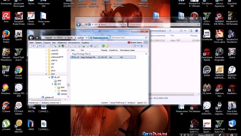The height and width of the screenshot is (136, 241).
Task: Open Avira desktop icon
Action: 6,17
